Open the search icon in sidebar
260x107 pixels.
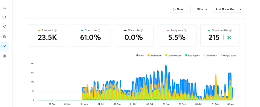pyautogui.click(x=4, y=7)
